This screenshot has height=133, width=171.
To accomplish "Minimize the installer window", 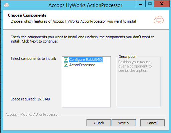I will pos(141,4).
